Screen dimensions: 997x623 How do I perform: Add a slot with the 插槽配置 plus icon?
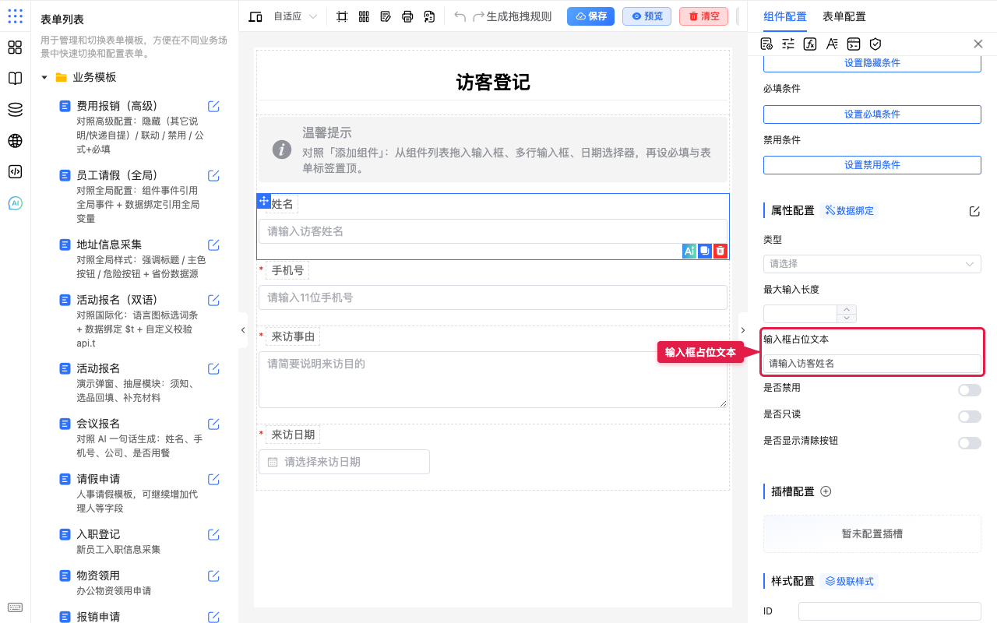point(826,491)
